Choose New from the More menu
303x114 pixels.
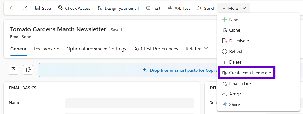(x=258, y=20)
